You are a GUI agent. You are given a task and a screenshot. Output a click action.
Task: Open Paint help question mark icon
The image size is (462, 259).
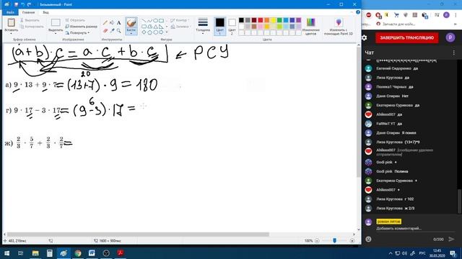point(358,12)
